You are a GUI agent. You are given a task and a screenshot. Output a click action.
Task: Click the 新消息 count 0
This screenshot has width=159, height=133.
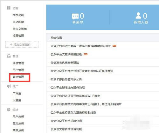82,16
